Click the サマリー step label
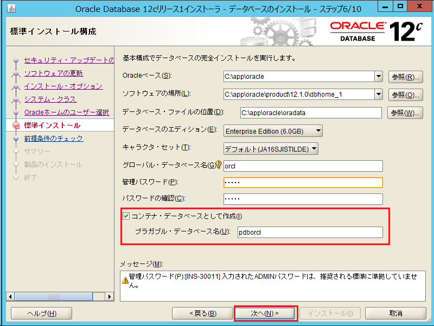This screenshot has height=326, width=434. [37, 152]
